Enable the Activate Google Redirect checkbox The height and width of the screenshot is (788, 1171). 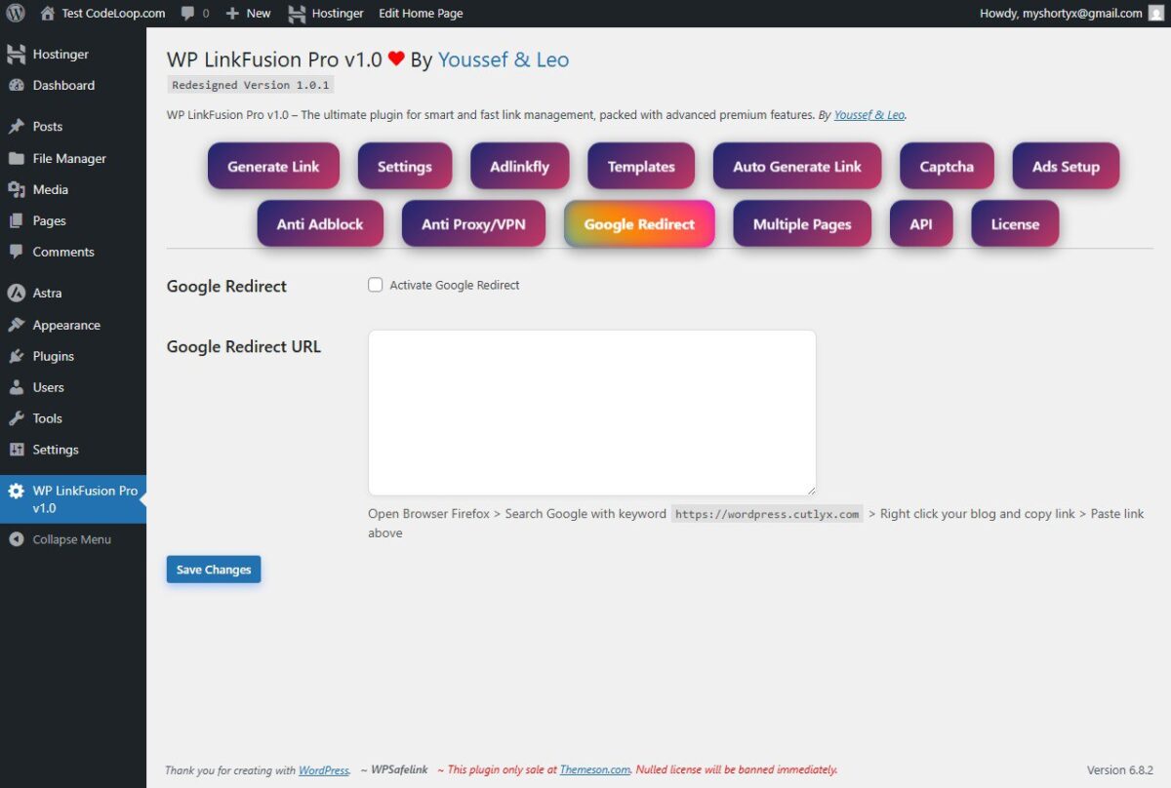[375, 285]
